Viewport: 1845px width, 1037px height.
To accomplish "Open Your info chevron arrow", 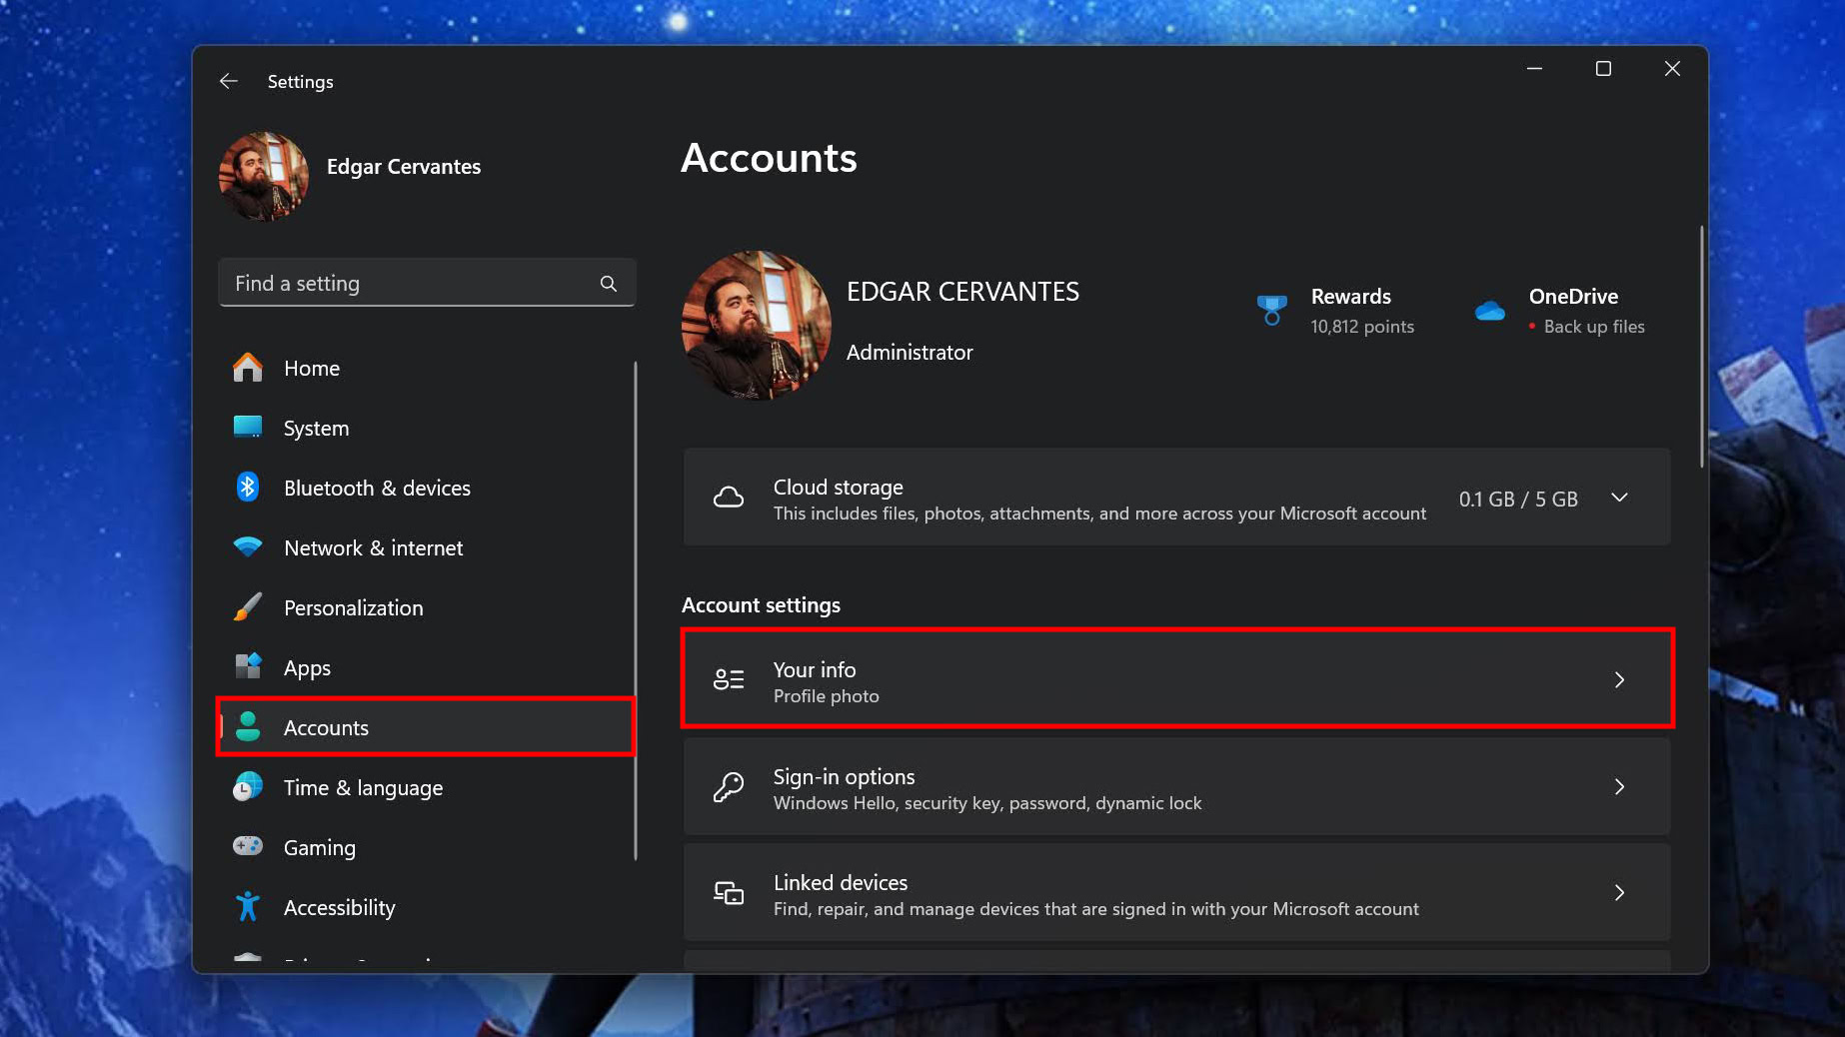I will coord(1619,680).
